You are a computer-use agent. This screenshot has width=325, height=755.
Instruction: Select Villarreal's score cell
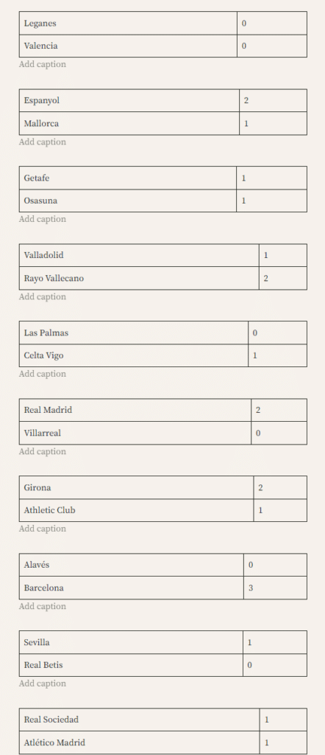point(279,433)
